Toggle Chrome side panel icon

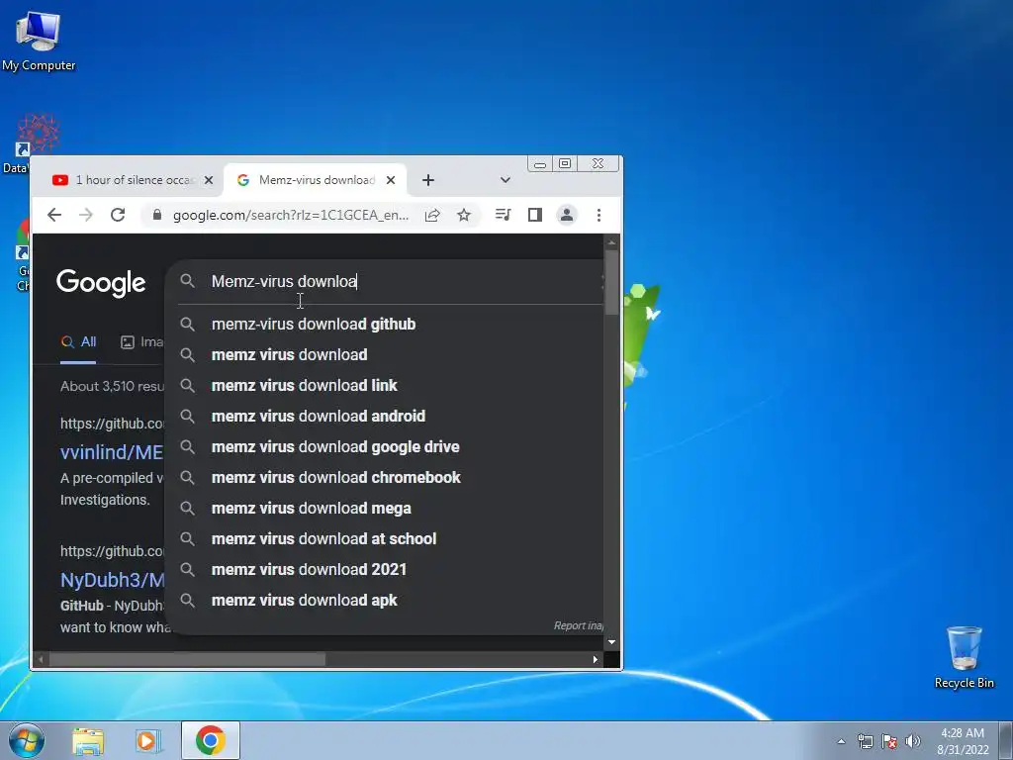coord(535,215)
